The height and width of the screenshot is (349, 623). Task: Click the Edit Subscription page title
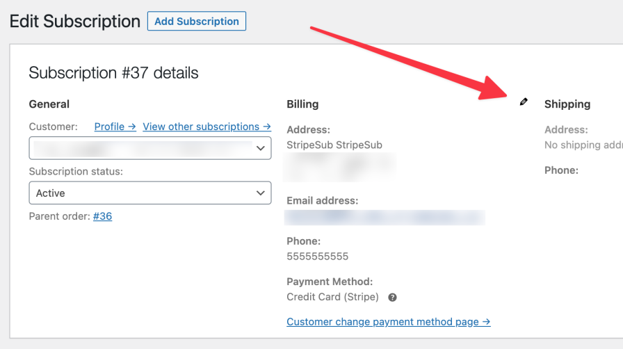pos(75,22)
